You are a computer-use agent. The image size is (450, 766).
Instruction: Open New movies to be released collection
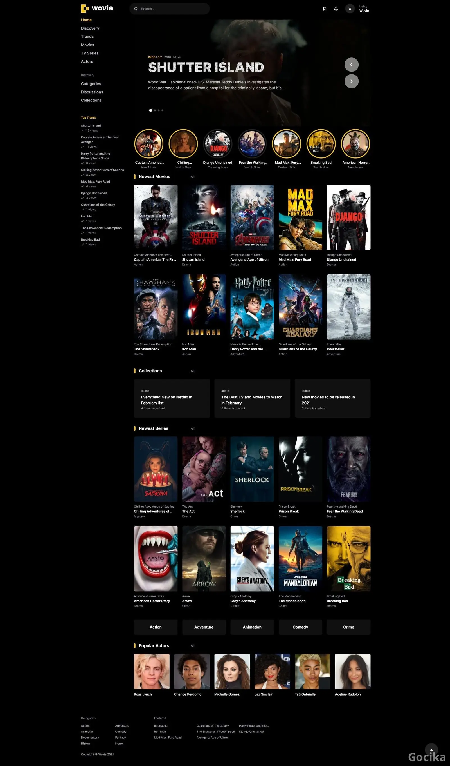tap(332, 398)
